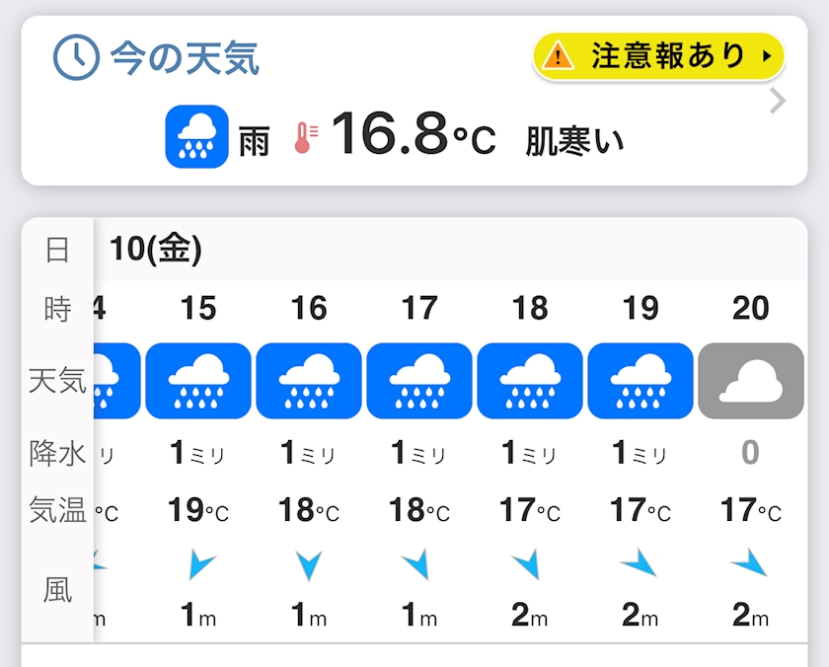Click the clock icon beside 今の天気
Screen dimensions: 829x667
pyautogui.click(x=76, y=58)
